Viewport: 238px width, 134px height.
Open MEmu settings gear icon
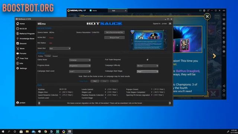click(224, 51)
